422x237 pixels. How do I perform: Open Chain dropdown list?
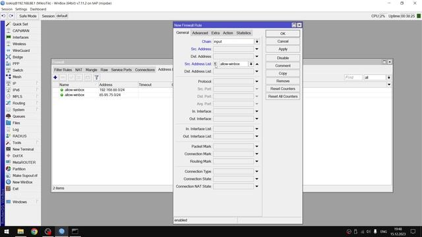coord(256,41)
